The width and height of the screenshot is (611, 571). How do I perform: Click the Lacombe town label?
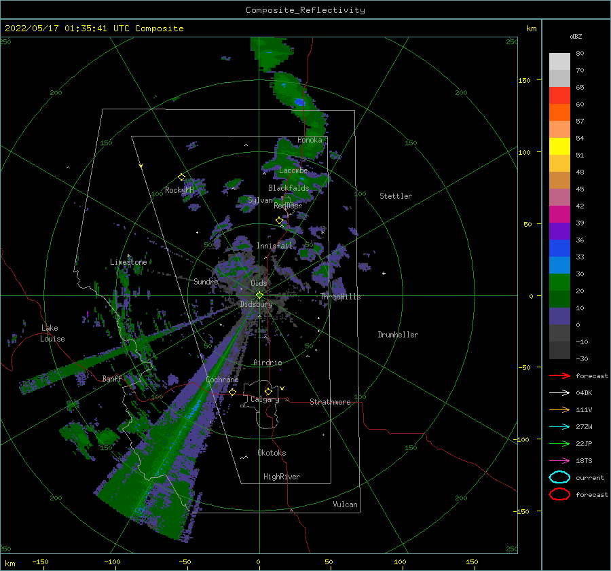tap(293, 170)
